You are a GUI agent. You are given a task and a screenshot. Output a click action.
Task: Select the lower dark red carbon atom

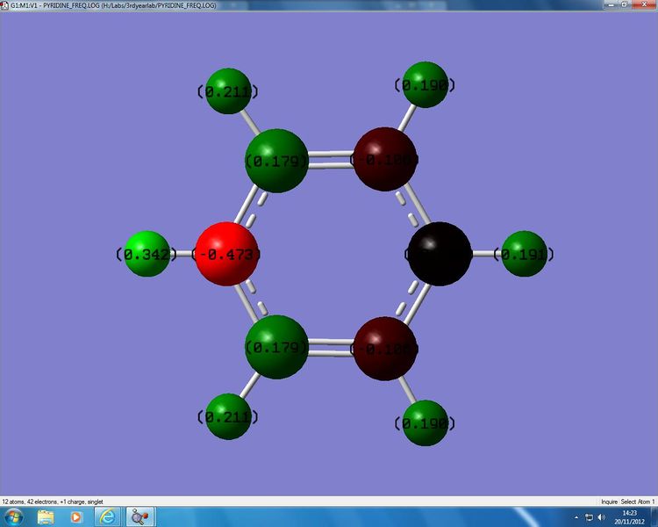[x=385, y=349]
